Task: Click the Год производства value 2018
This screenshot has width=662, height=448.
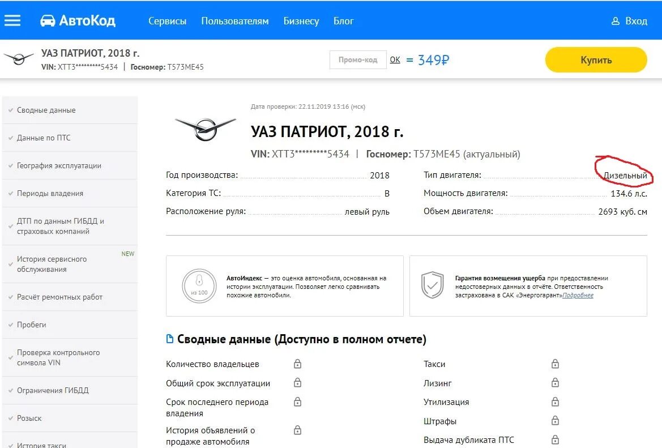Action: [379, 175]
